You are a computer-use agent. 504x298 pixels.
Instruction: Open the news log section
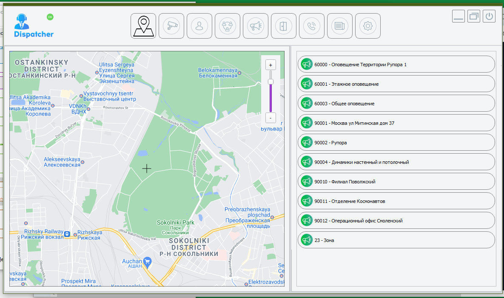tap(340, 26)
